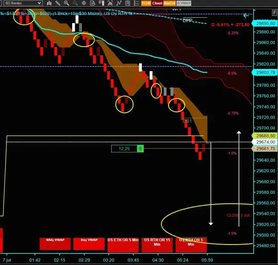Click the 29661,75 order price marker
278x265 pixels.
(x=265, y=149)
